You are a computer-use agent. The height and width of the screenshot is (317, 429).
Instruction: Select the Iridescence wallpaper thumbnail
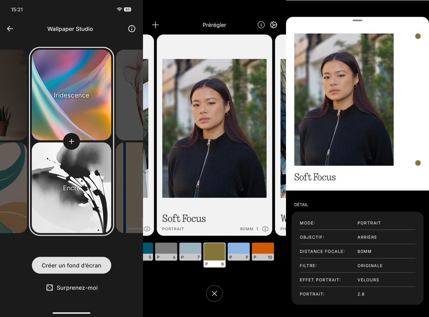[71, 94]
